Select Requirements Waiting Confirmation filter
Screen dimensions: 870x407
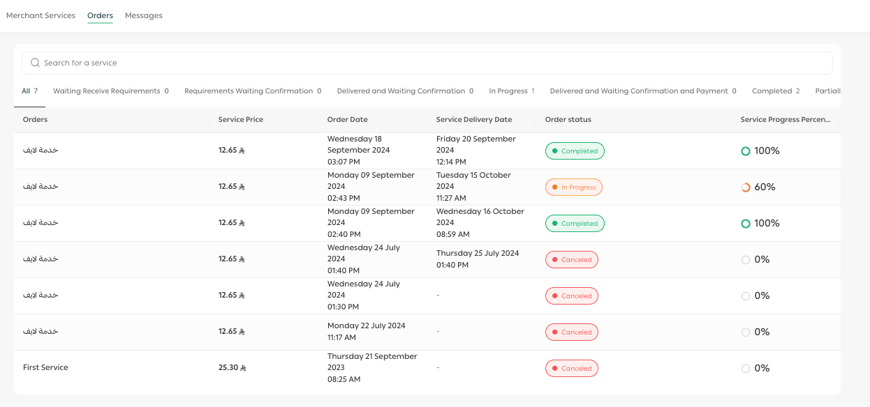[252, 91]
